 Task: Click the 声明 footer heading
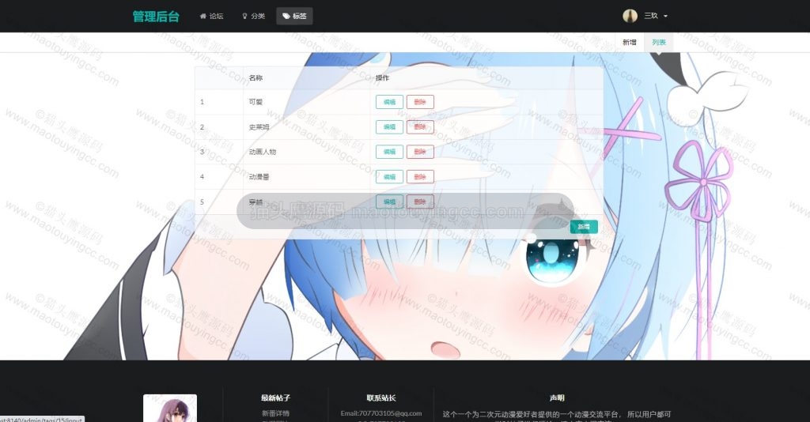[557, 398]
